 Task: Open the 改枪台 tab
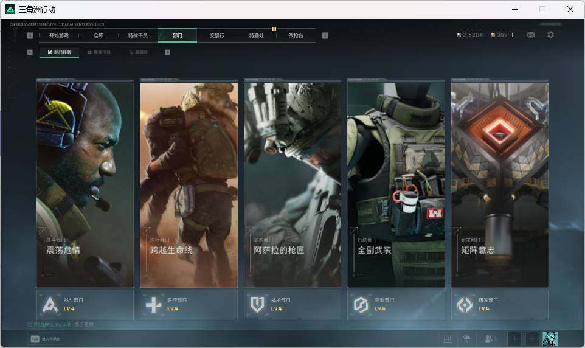click(296, 35)
